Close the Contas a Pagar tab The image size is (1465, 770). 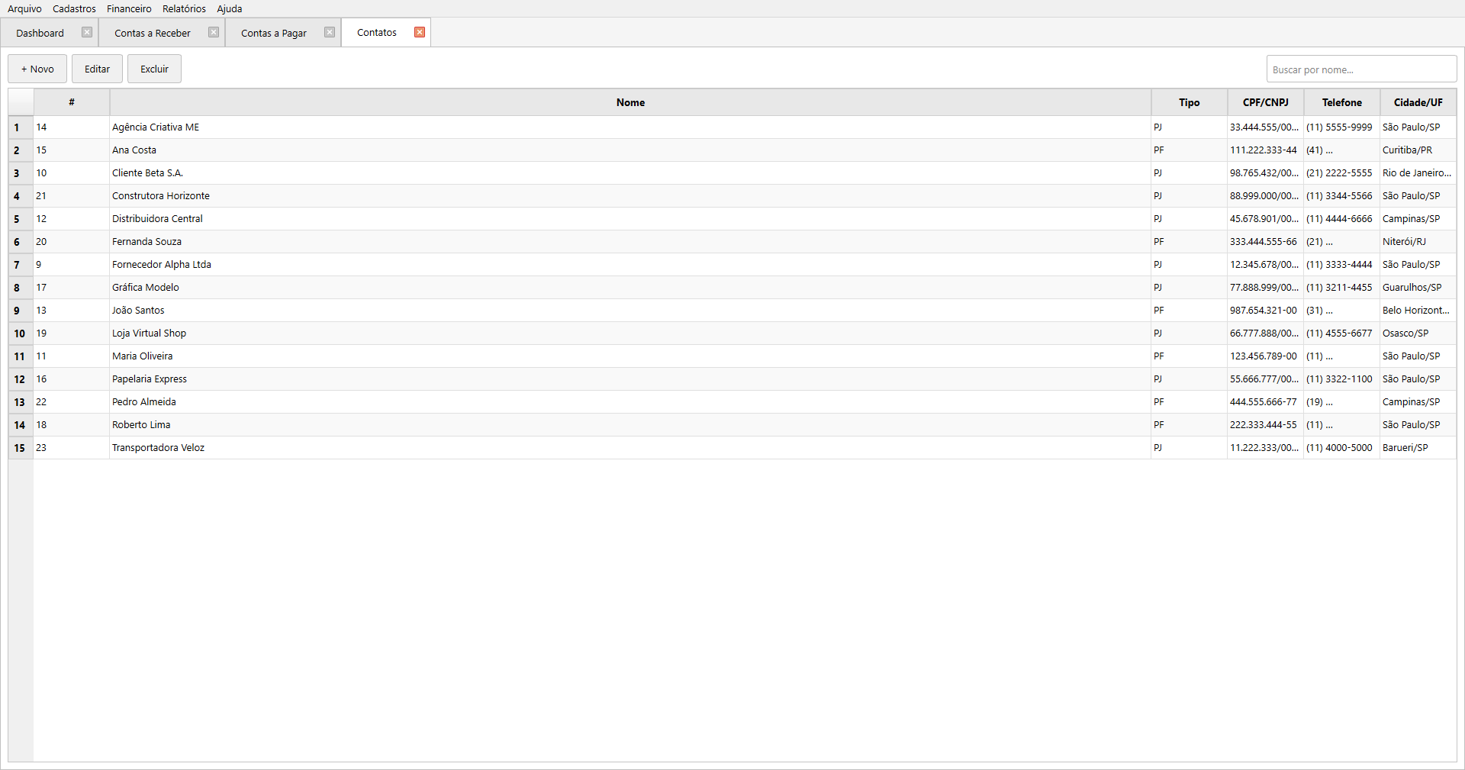pos(330,33)
